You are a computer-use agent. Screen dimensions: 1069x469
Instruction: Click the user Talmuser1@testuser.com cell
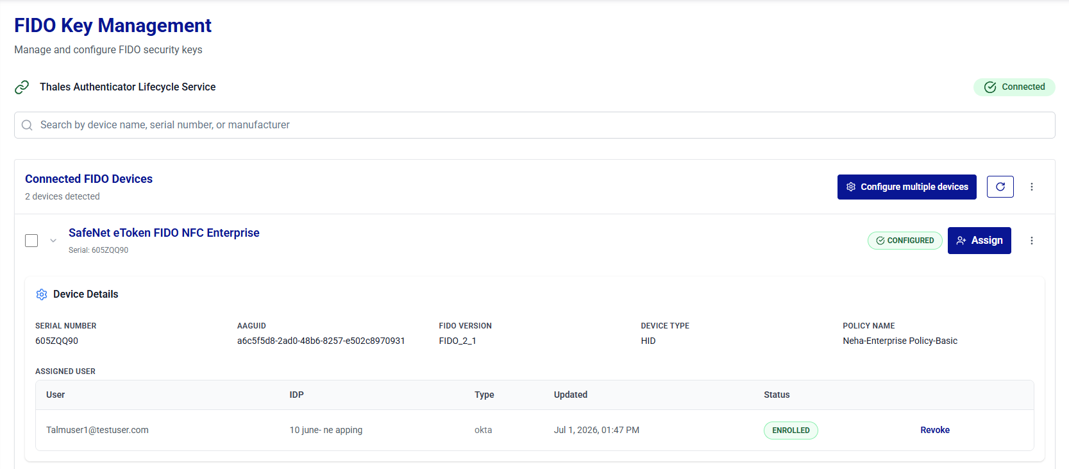tap(97, 430)
